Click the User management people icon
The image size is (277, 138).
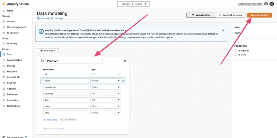[4, 27]
